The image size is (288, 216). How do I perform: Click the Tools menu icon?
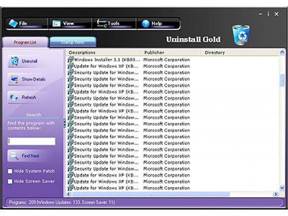102,23
